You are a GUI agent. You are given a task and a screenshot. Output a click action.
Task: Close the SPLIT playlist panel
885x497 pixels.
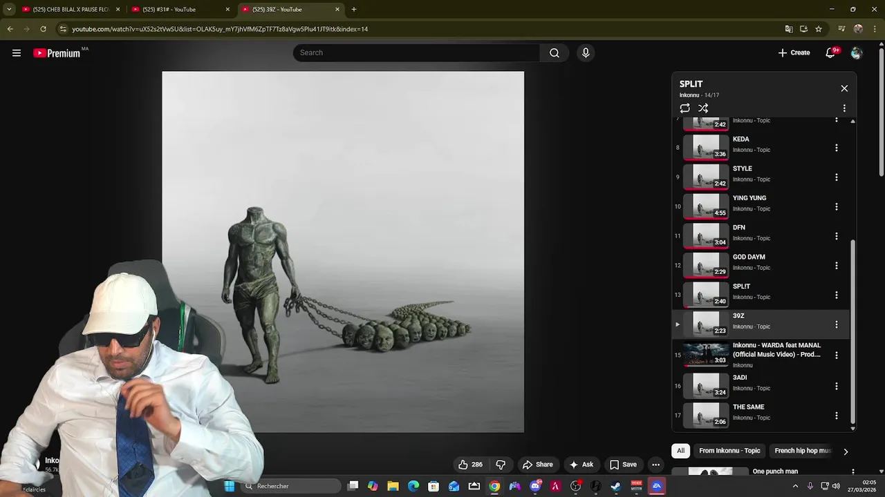click(844, 88)
